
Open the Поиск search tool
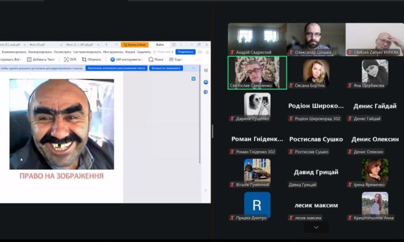point(156,59)
